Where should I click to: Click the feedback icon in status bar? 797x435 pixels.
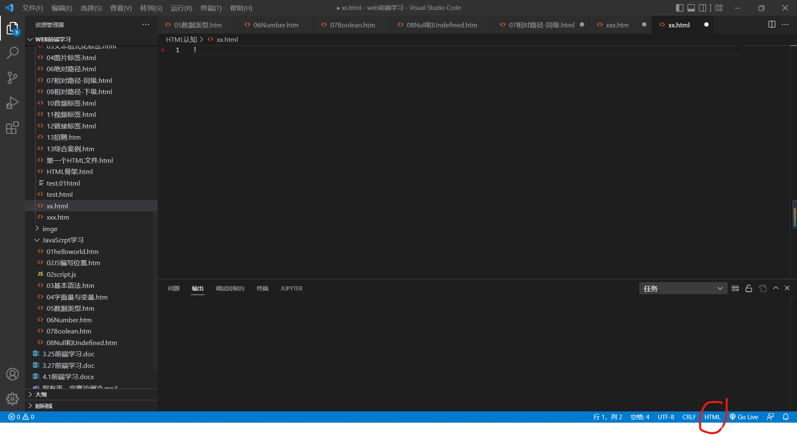click(770, 417)
